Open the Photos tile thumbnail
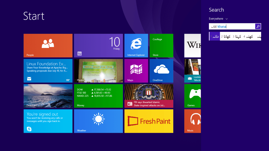Viewport: 269px width, 151px height. tap(98, 71)
